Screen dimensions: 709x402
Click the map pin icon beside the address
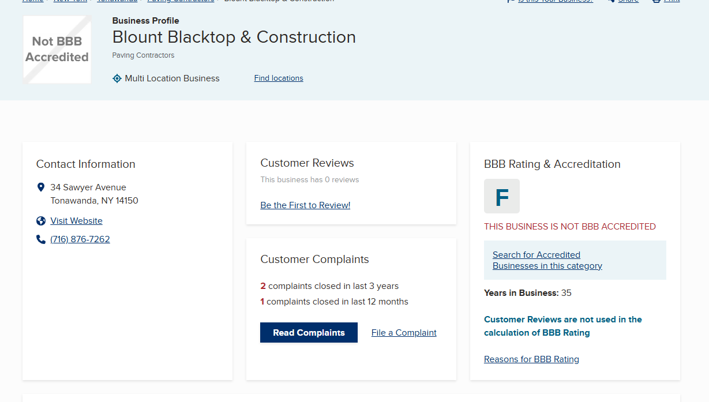tap(41, 187)
